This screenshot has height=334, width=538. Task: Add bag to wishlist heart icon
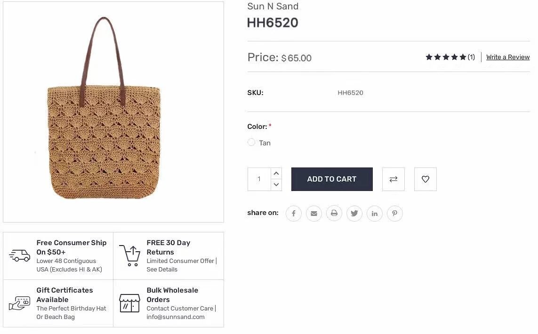click(426, 179)
